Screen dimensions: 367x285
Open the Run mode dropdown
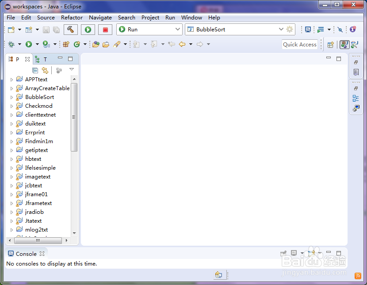pyautogui.click(x=149, y=30)
